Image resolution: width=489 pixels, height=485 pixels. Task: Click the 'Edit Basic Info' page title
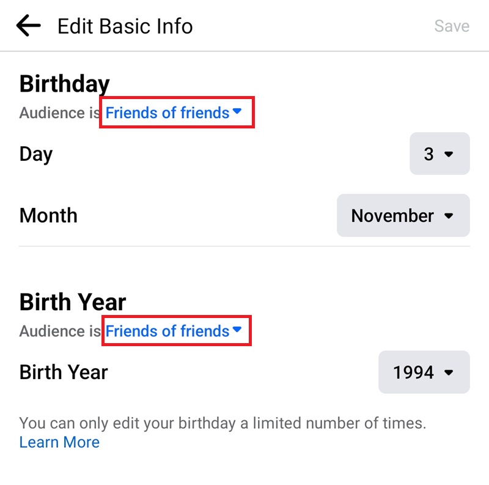pos(125,26)
